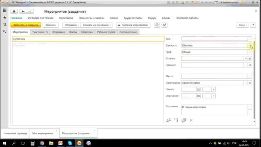Open PowerPoint from the taskbar
This screenshot has width=261, height=147.
(61, 143)
